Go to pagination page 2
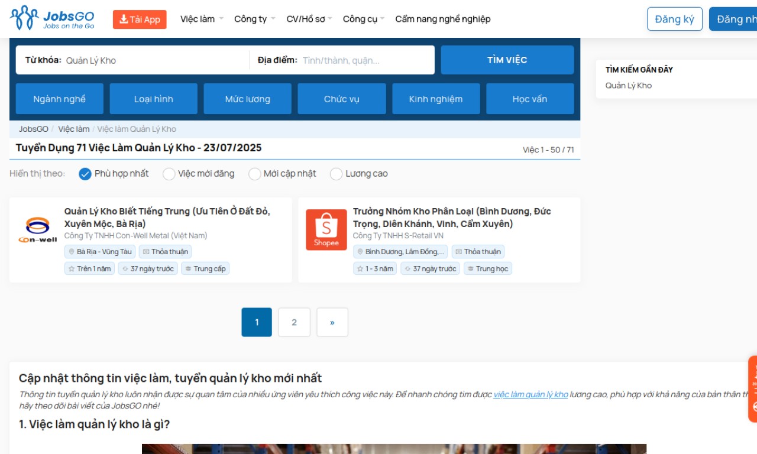Screen dimensions: 757x454 coord(295,322)
